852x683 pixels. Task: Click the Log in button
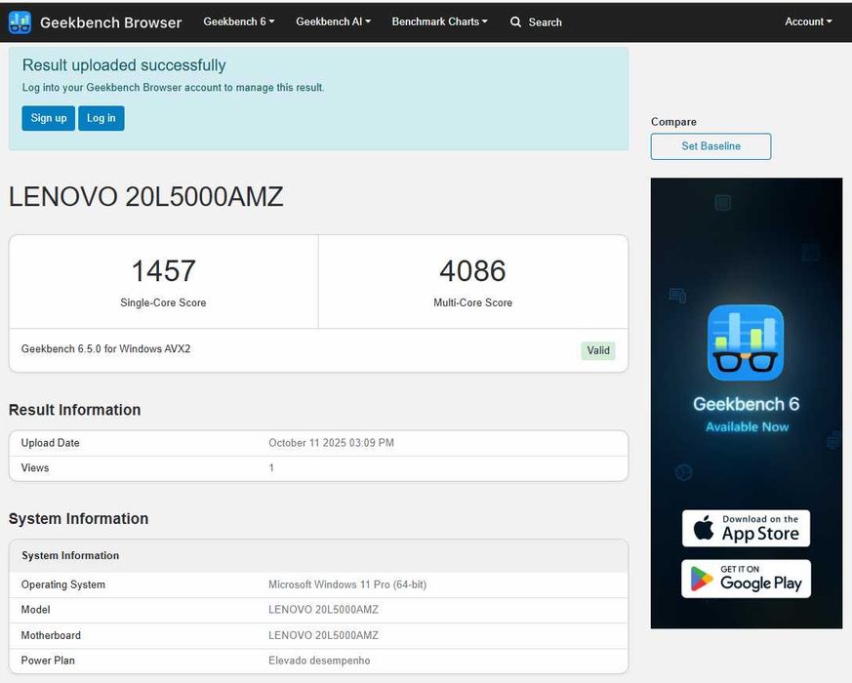[101, 118]
